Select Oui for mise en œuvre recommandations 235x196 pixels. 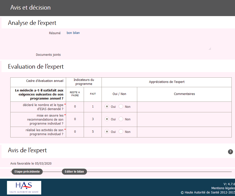pyautogui.click(x=107, y=119)
